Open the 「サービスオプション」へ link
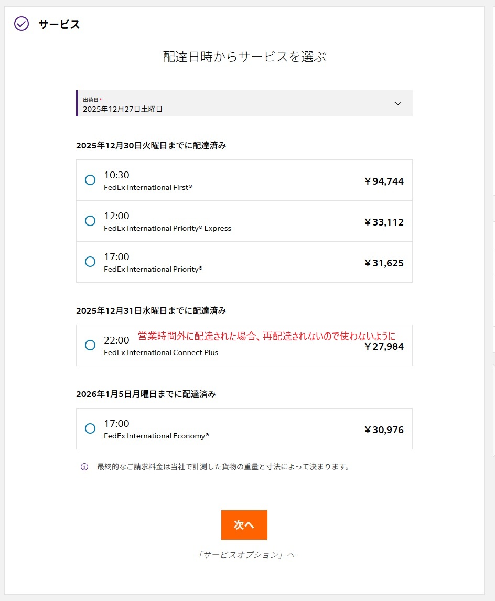The height and width of the screenshot is (601, 495). coord(244,555)
